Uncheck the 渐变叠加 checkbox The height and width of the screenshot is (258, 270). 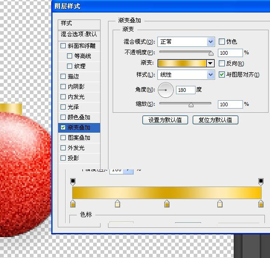63,127
